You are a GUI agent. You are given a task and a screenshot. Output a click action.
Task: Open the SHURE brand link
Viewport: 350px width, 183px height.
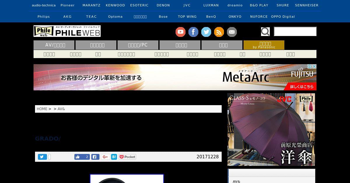click(283, 5)
